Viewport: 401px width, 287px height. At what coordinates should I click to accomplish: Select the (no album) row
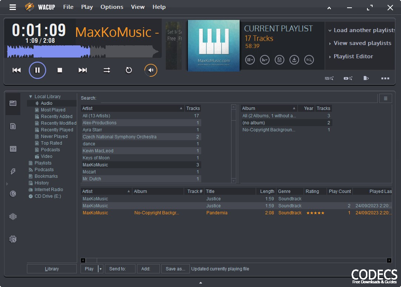[287, 123]
